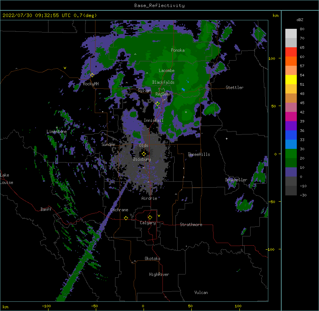Click the dBZ legend heading

(300, 20)
